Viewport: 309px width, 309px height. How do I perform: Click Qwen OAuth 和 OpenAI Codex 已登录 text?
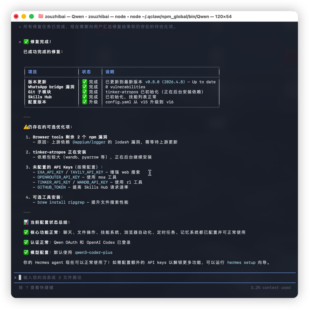pyautogui.click(x=92, y=242)
